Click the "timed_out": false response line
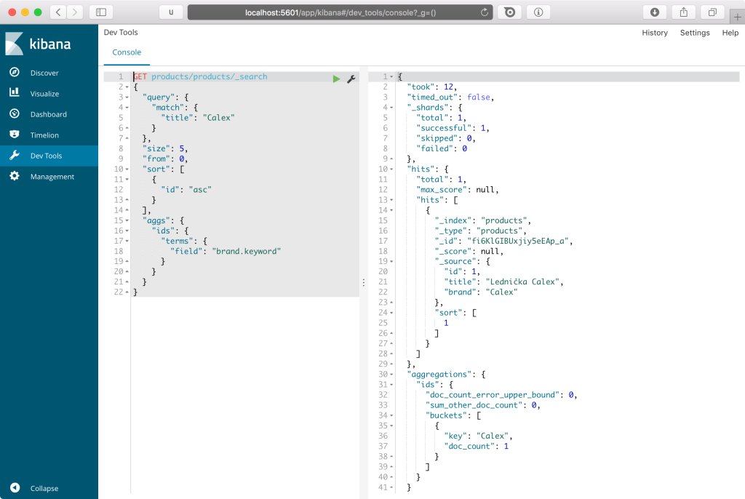This screenshot has width=745, height=499. [x=450, y=97]
